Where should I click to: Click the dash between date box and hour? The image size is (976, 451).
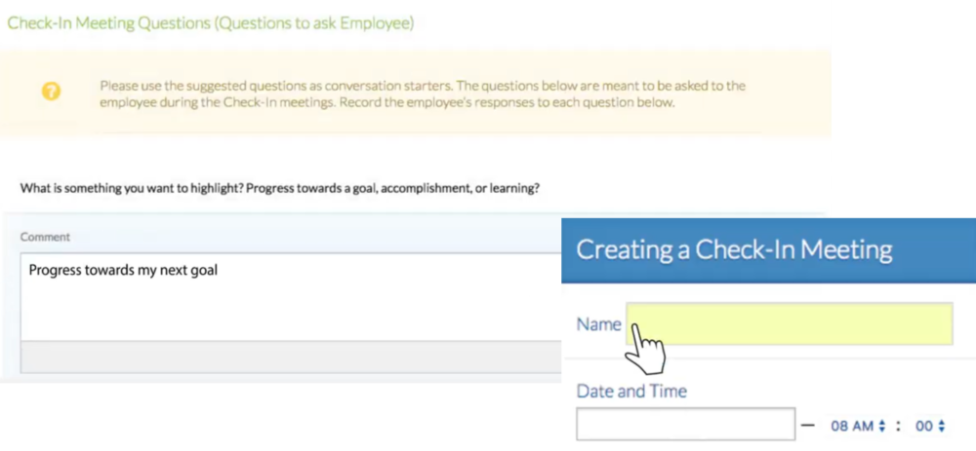click(x=808, y=426)
